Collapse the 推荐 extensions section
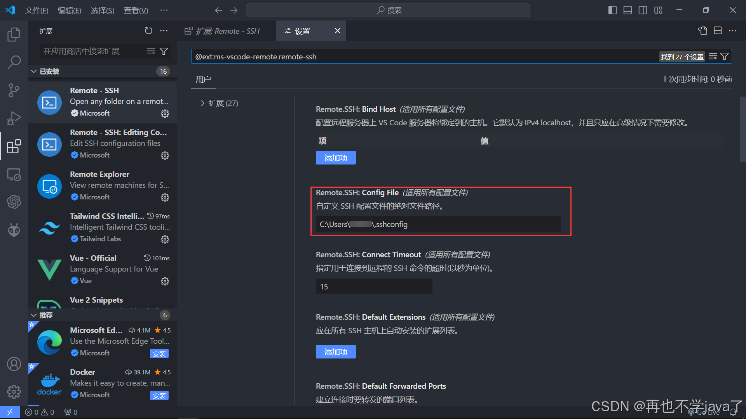The height and width of the screenshot is (419, 746). pos(33,315)
